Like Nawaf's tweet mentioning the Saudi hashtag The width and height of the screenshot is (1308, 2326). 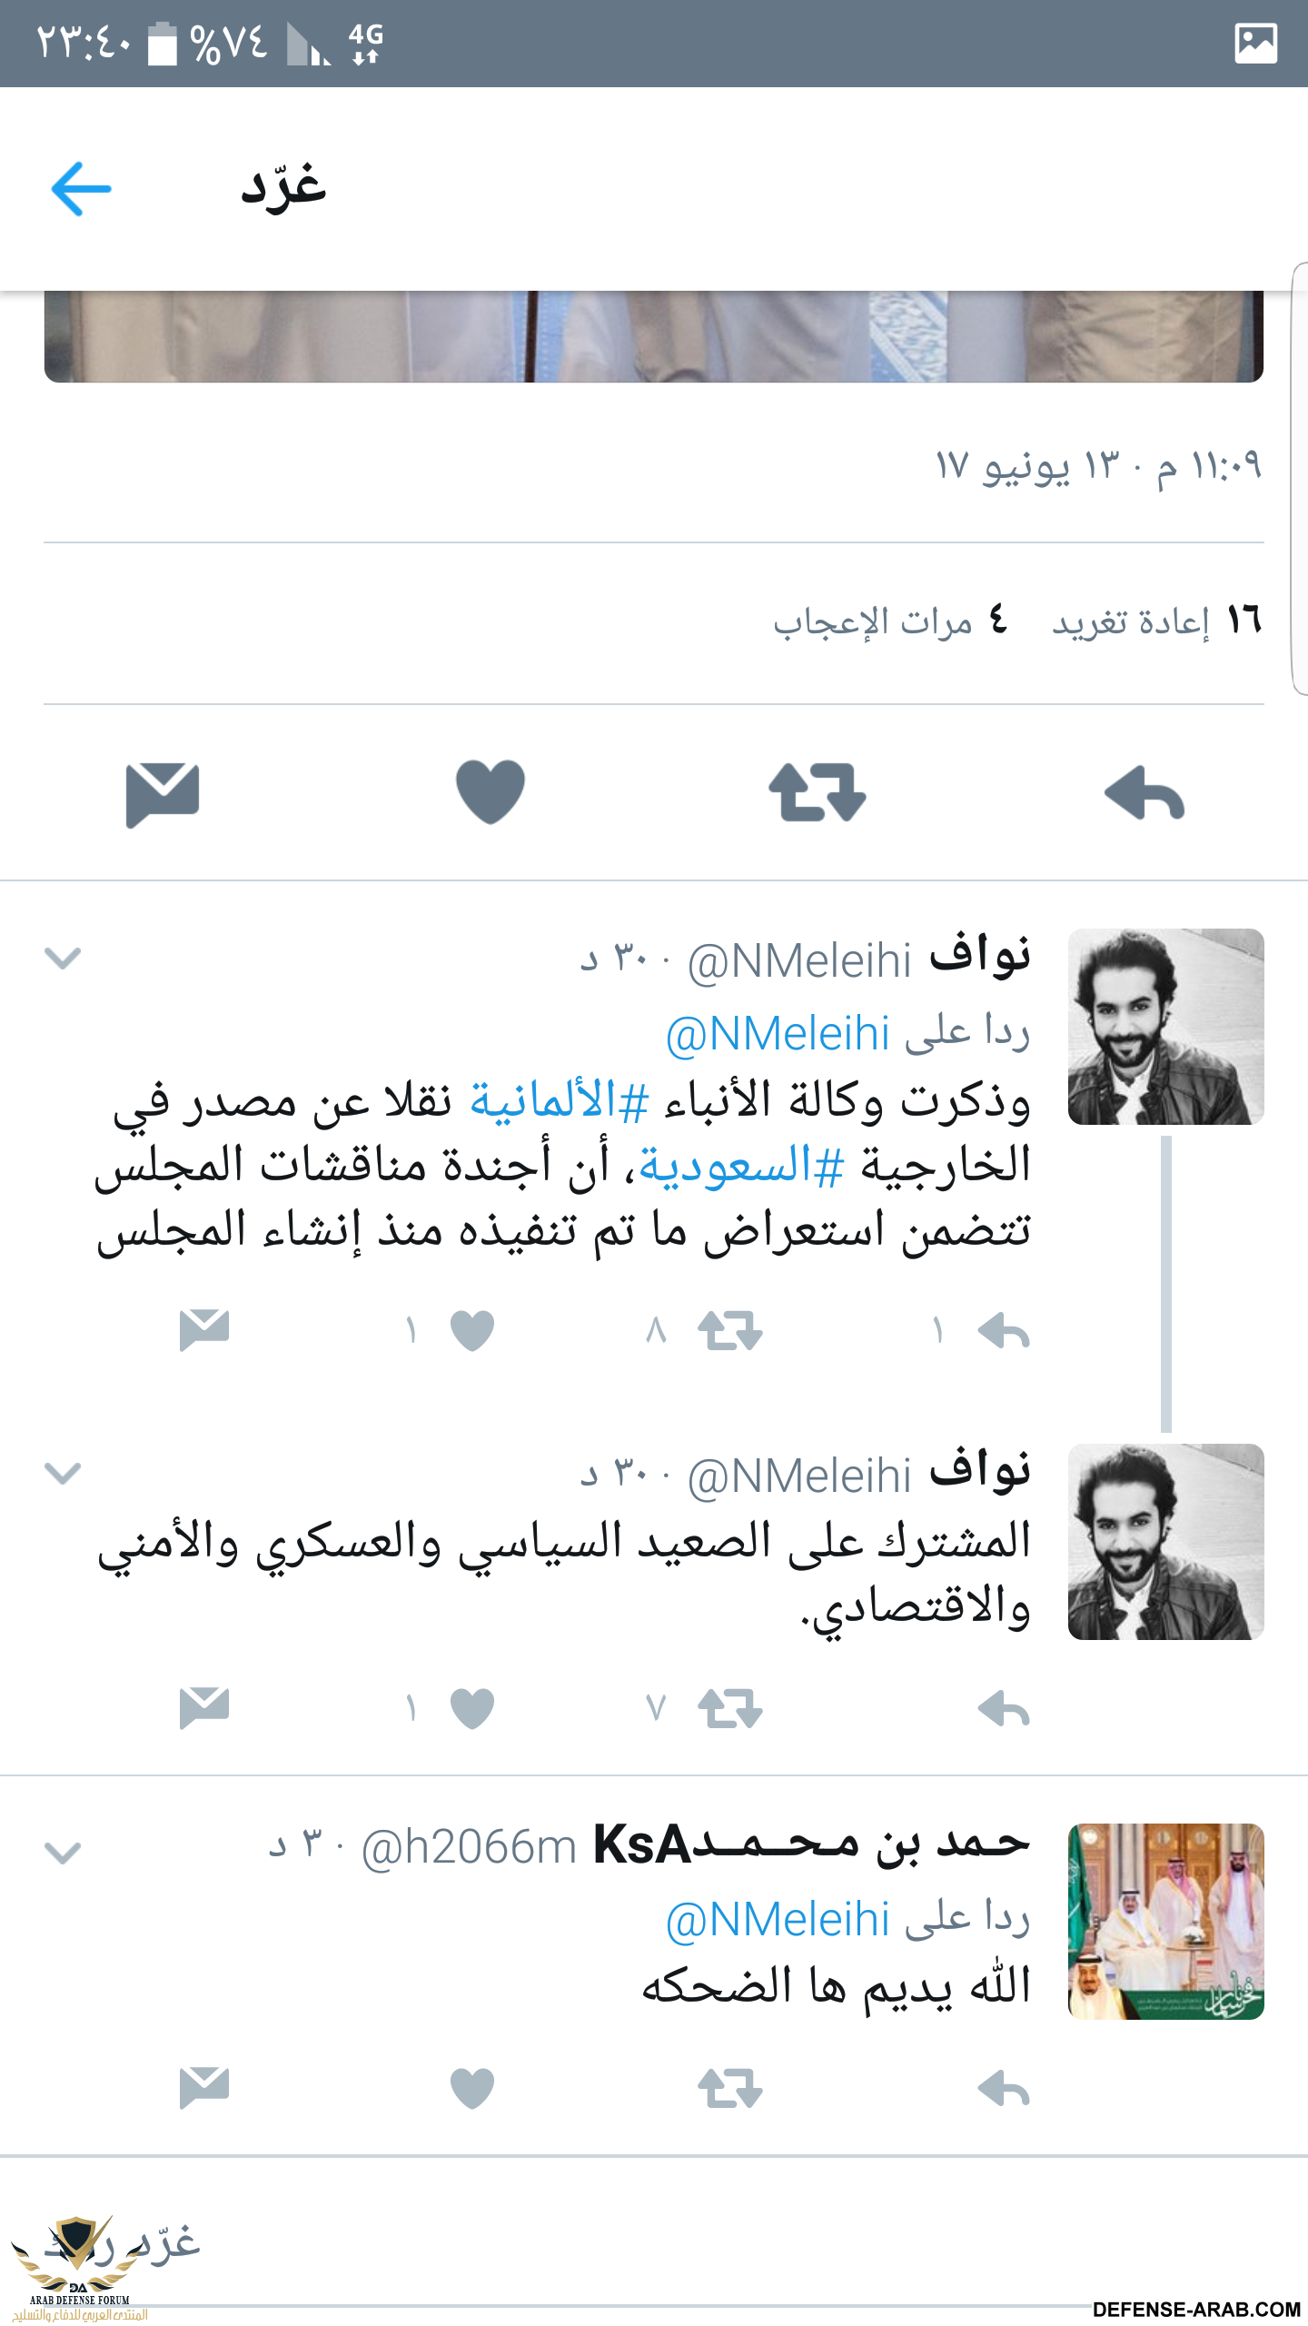tap(472, 1331)
